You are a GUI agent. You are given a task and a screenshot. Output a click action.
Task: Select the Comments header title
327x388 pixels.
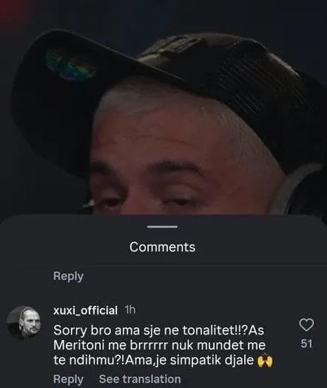(162, 247)
